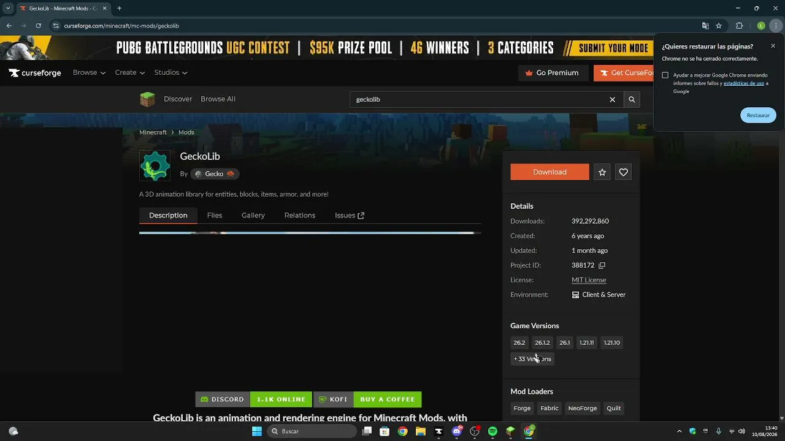This screenshot has width=785, height=441.
Task: Click the Minecraft grass block game icon
Action: (148, 99)
